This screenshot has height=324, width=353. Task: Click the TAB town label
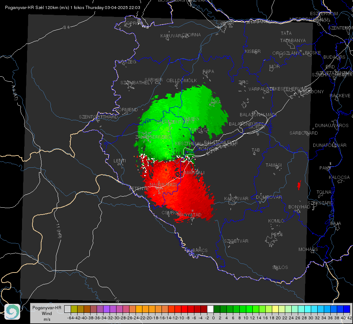(256, 150)
